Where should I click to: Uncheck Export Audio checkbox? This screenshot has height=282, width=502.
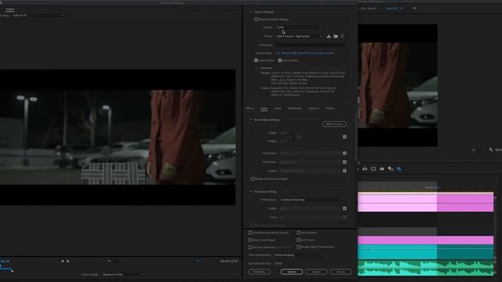click(279, 60)
